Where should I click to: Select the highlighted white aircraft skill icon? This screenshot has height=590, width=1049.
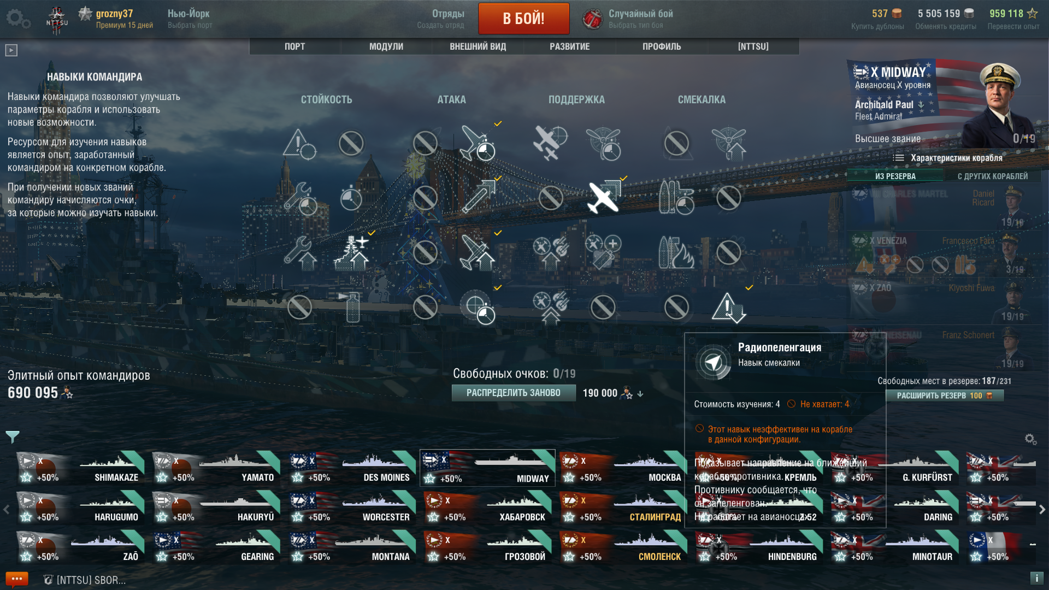pos(603,198)
